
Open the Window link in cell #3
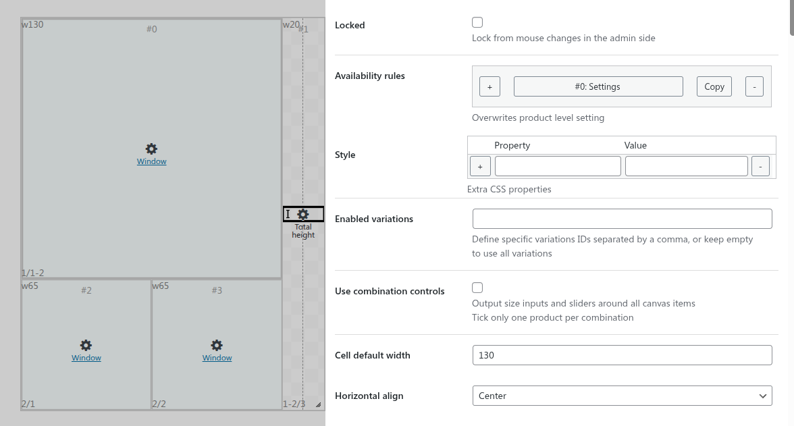[217, 358]
